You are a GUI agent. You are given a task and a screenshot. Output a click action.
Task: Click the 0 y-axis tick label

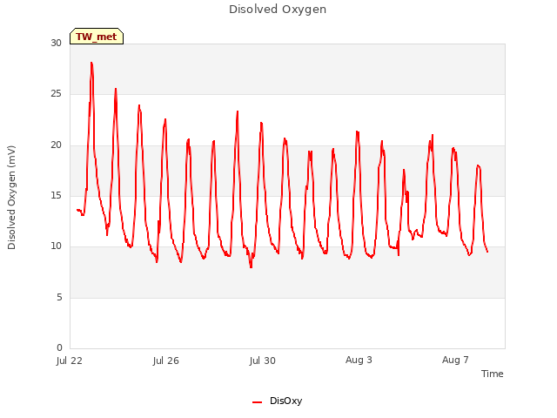(59, 347)
